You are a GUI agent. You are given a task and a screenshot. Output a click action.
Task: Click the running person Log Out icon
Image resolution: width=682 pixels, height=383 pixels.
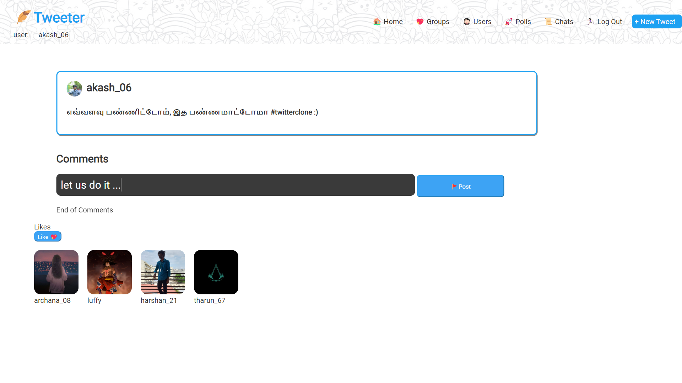(x=590, y=22)
